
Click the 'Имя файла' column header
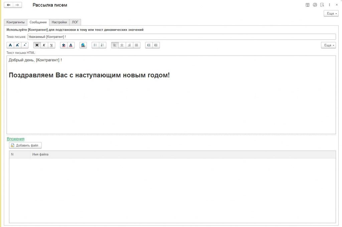[x=183, y=154]
